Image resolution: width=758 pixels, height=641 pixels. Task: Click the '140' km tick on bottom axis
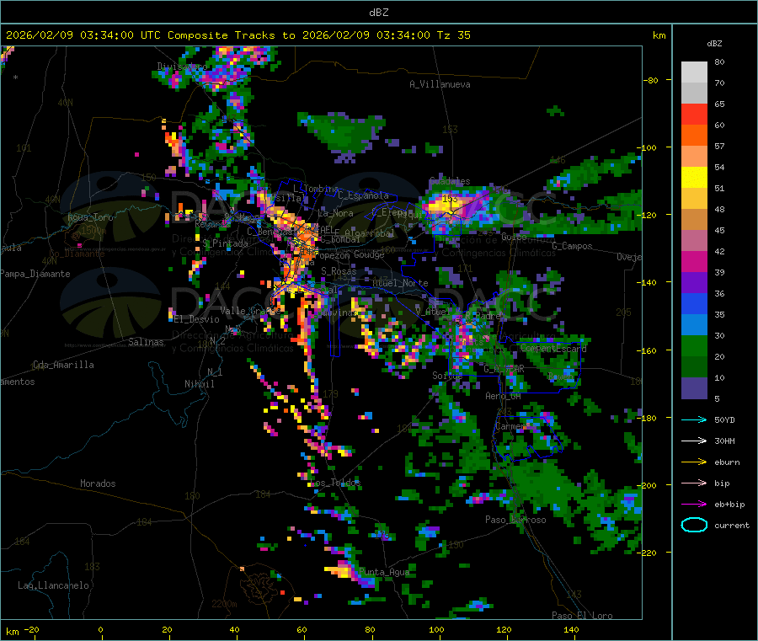coord(571,629)
